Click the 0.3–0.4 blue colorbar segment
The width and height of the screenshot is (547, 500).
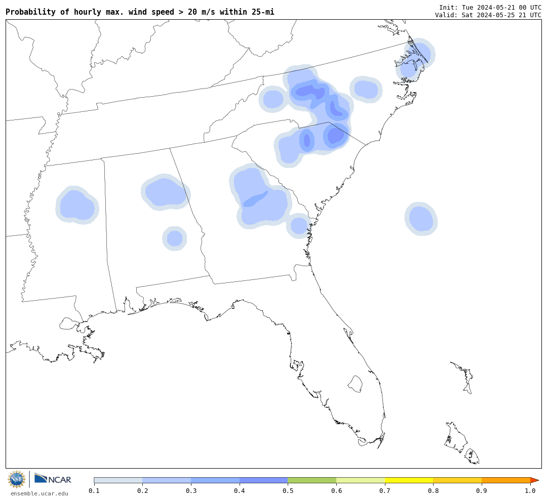215,480
